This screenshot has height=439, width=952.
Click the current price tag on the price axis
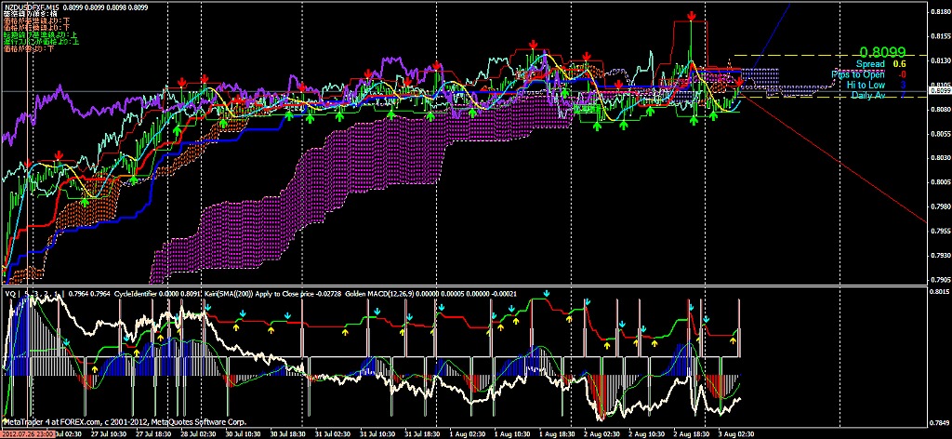939,91
